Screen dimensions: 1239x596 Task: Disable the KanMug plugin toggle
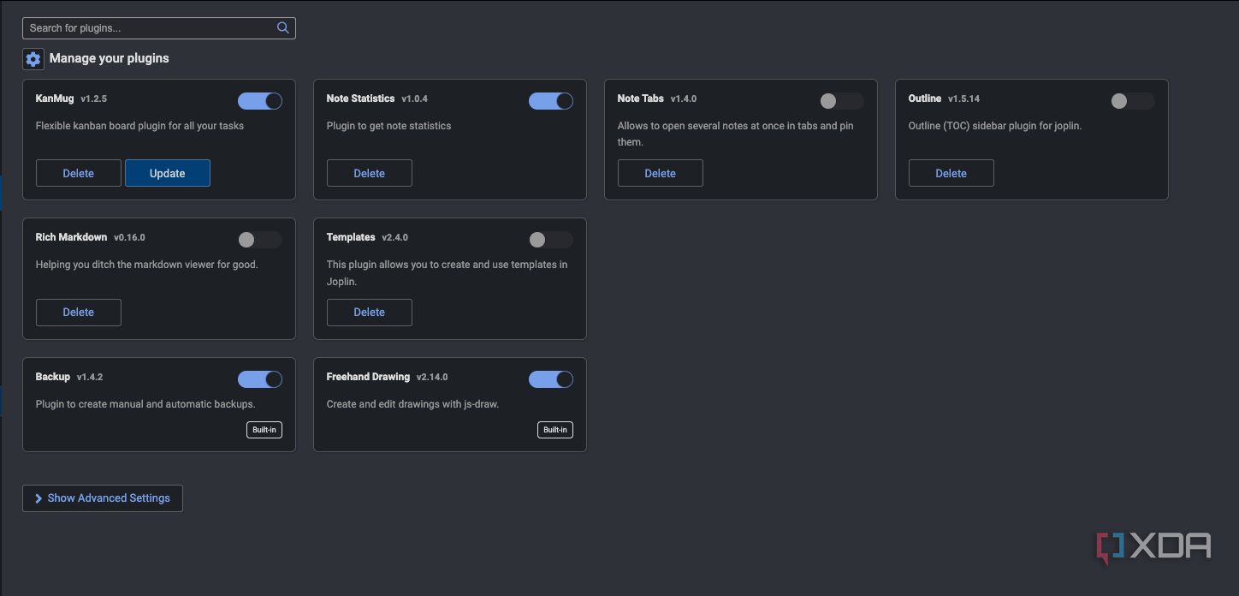point(260,100)
